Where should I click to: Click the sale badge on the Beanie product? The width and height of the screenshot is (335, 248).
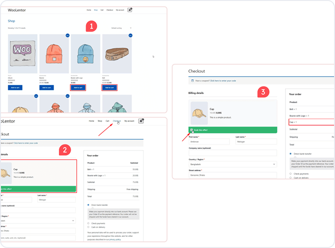pyautogui.click(x=68, y=35)
